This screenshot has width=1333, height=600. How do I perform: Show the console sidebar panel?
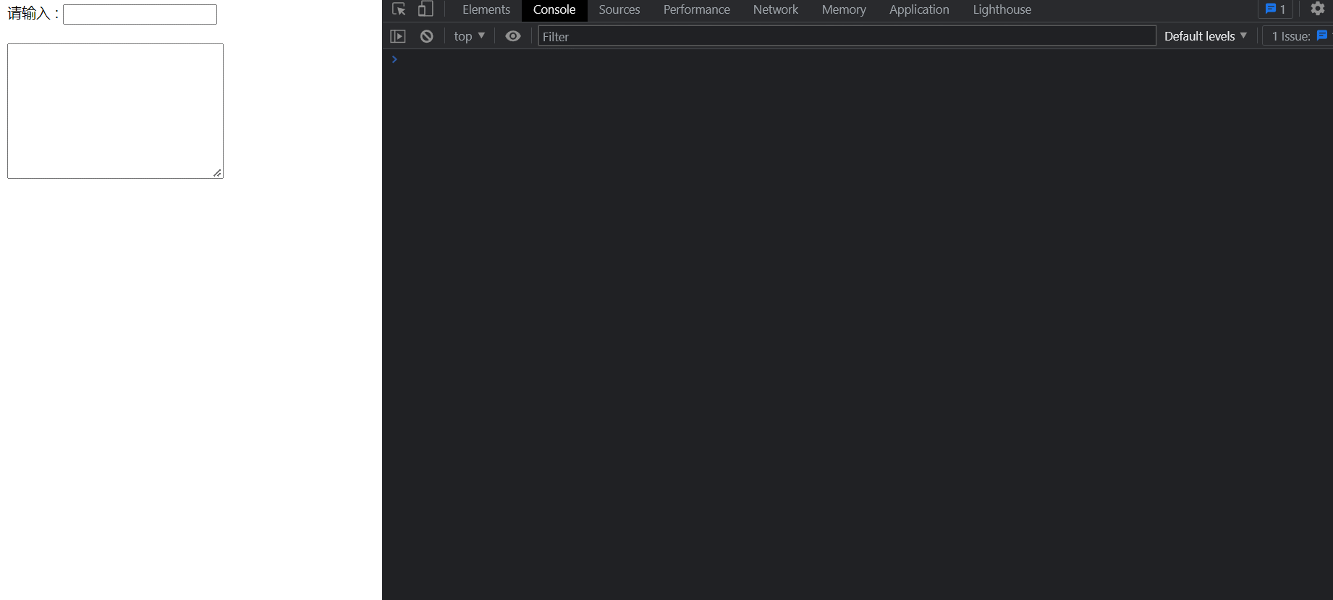tap(398, 36)
